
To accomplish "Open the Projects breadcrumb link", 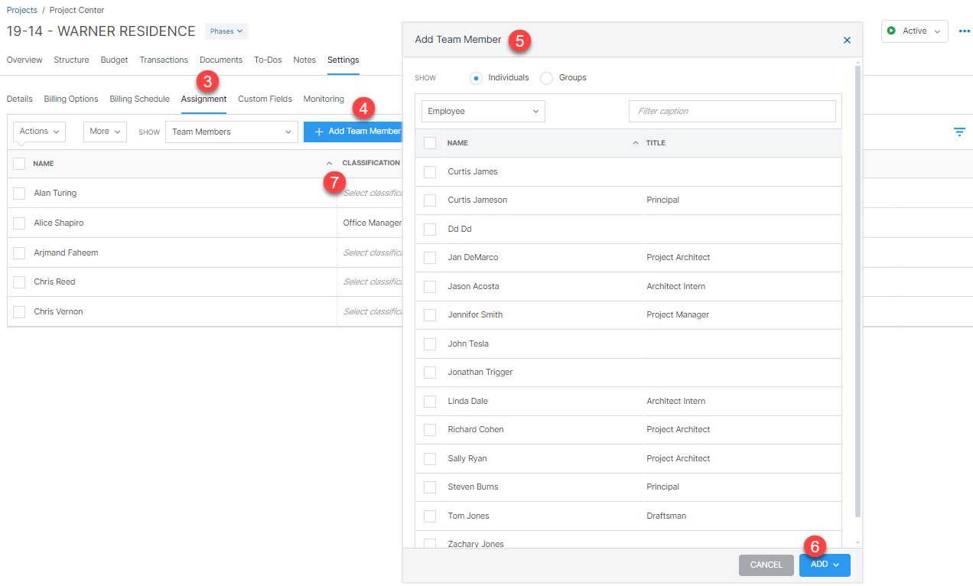I will pos(21,10).
